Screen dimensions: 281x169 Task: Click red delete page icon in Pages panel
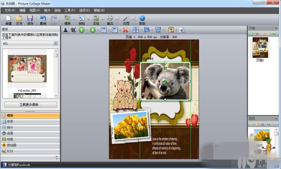tap(257, 34)
